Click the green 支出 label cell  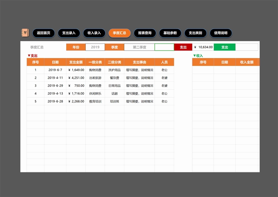(224, 47)
